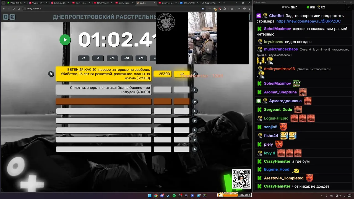
Task: Delete the ЕВГЕНИЯ ХАСИС lot with trash icon
Action: [51, 74]
